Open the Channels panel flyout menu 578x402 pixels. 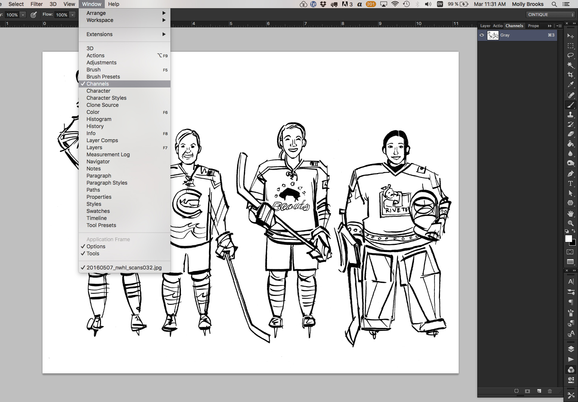pos(559,26)
